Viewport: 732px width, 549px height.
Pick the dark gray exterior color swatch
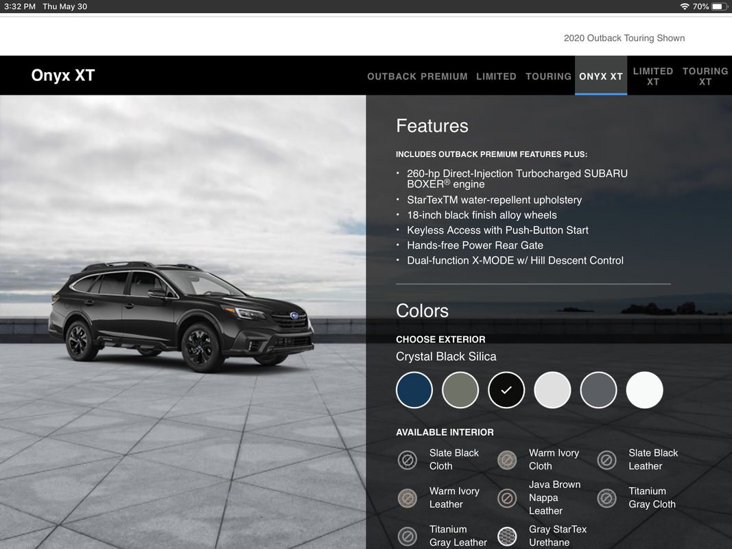point(598,390)
